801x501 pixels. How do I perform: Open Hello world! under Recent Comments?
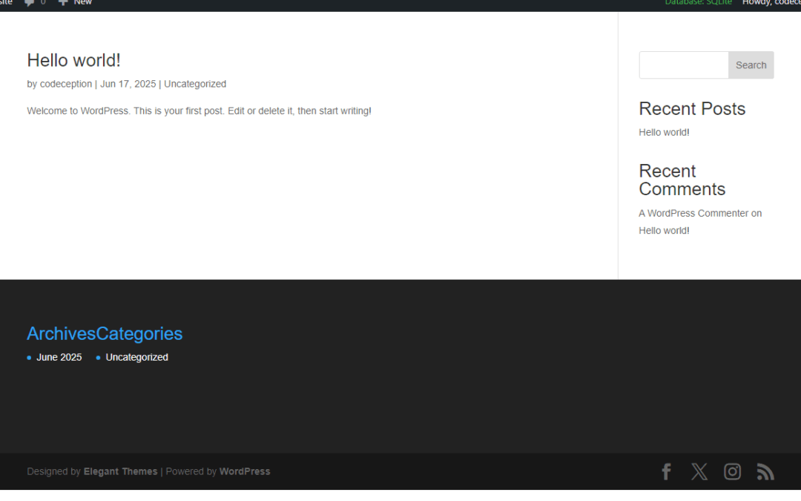[664, 231]
